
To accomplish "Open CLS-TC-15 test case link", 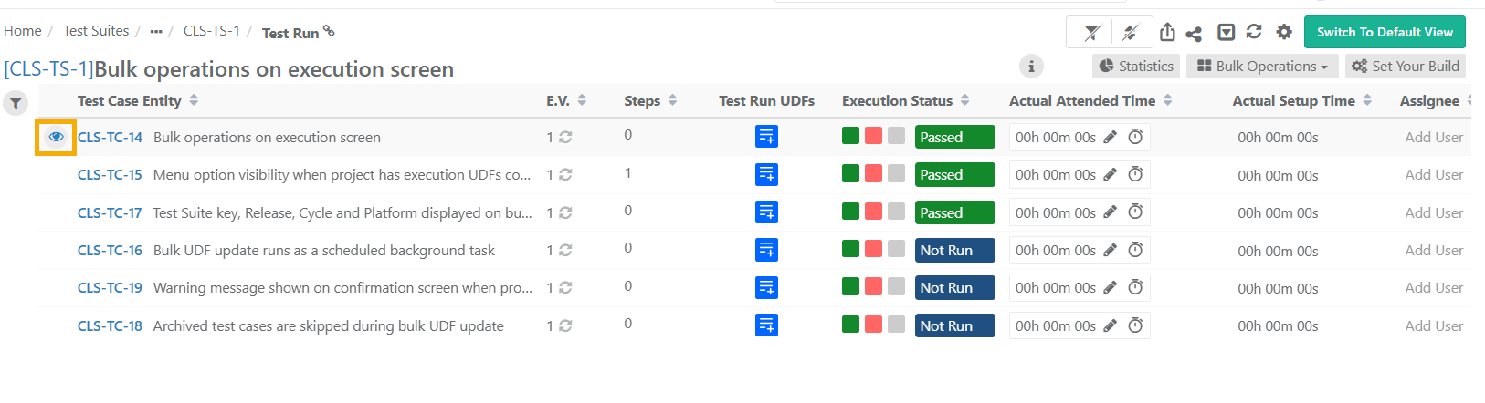I will (x=110, y=174).
